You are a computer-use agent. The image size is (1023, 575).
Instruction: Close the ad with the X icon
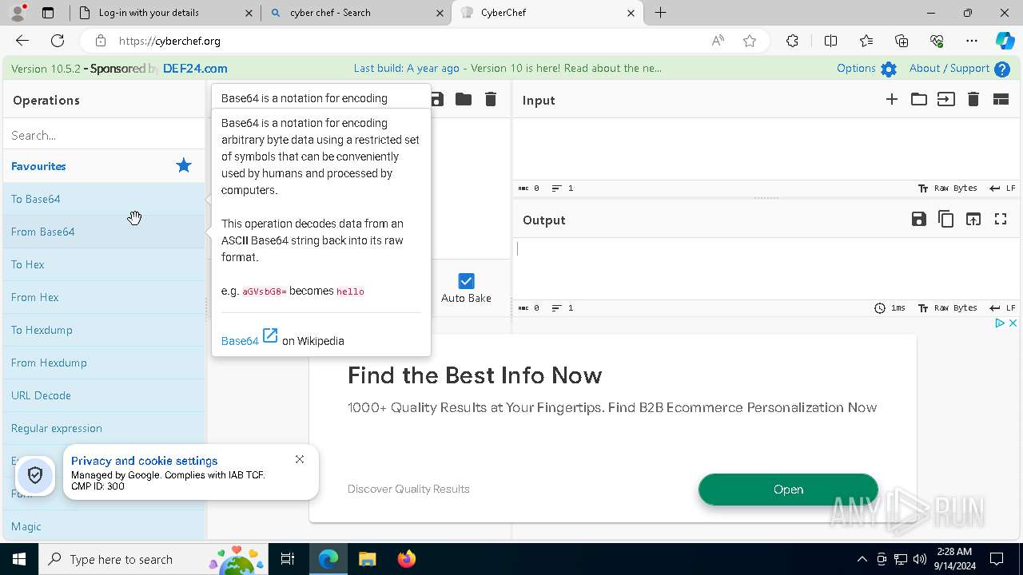tap(1013, 323)
